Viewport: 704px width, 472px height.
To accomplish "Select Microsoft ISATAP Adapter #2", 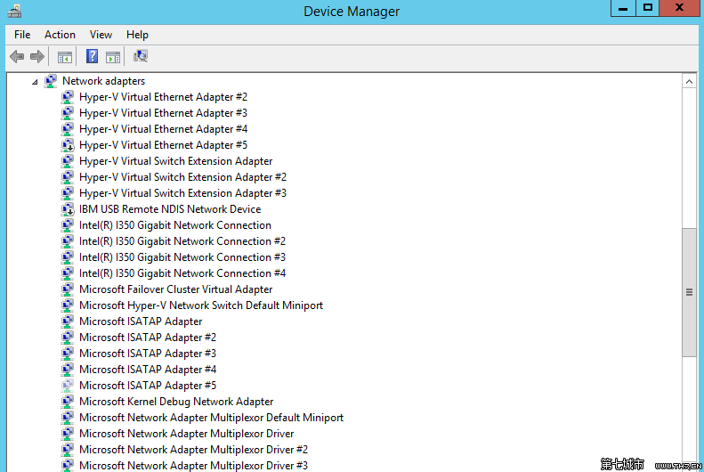I will pos(148,338).
